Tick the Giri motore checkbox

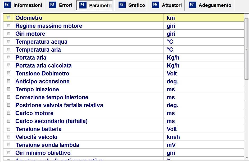coord(8,34)
